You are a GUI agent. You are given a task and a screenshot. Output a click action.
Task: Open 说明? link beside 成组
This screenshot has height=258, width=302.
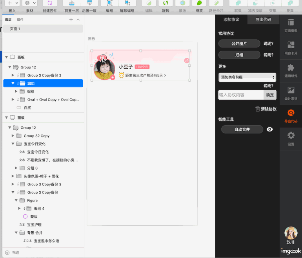269,55
